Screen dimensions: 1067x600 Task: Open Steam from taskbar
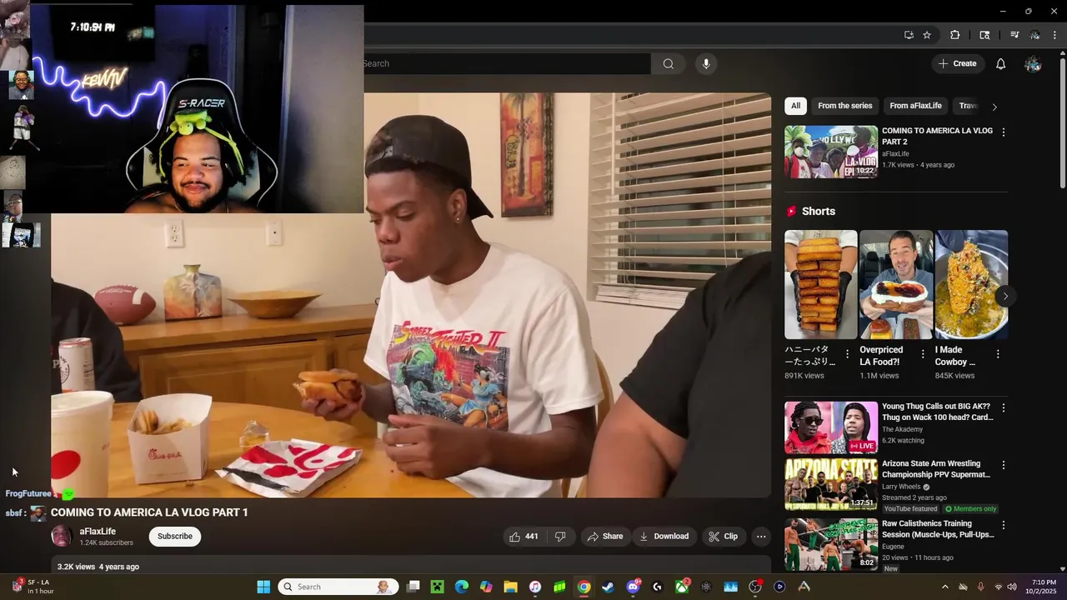608,587
